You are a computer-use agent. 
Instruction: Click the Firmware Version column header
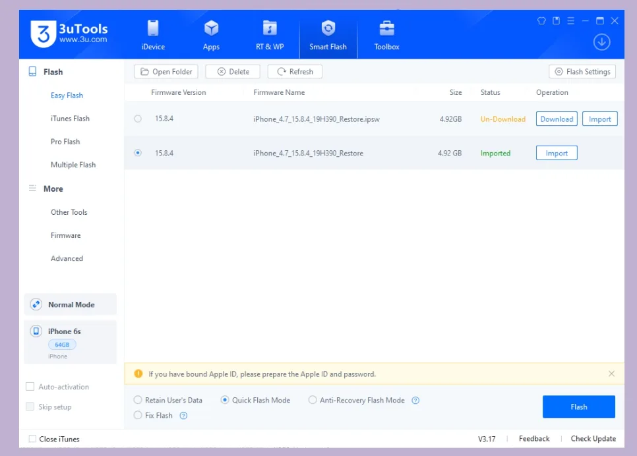coord(178,92)
